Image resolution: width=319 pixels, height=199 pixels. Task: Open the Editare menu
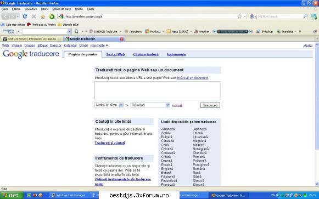coord(16,9)
